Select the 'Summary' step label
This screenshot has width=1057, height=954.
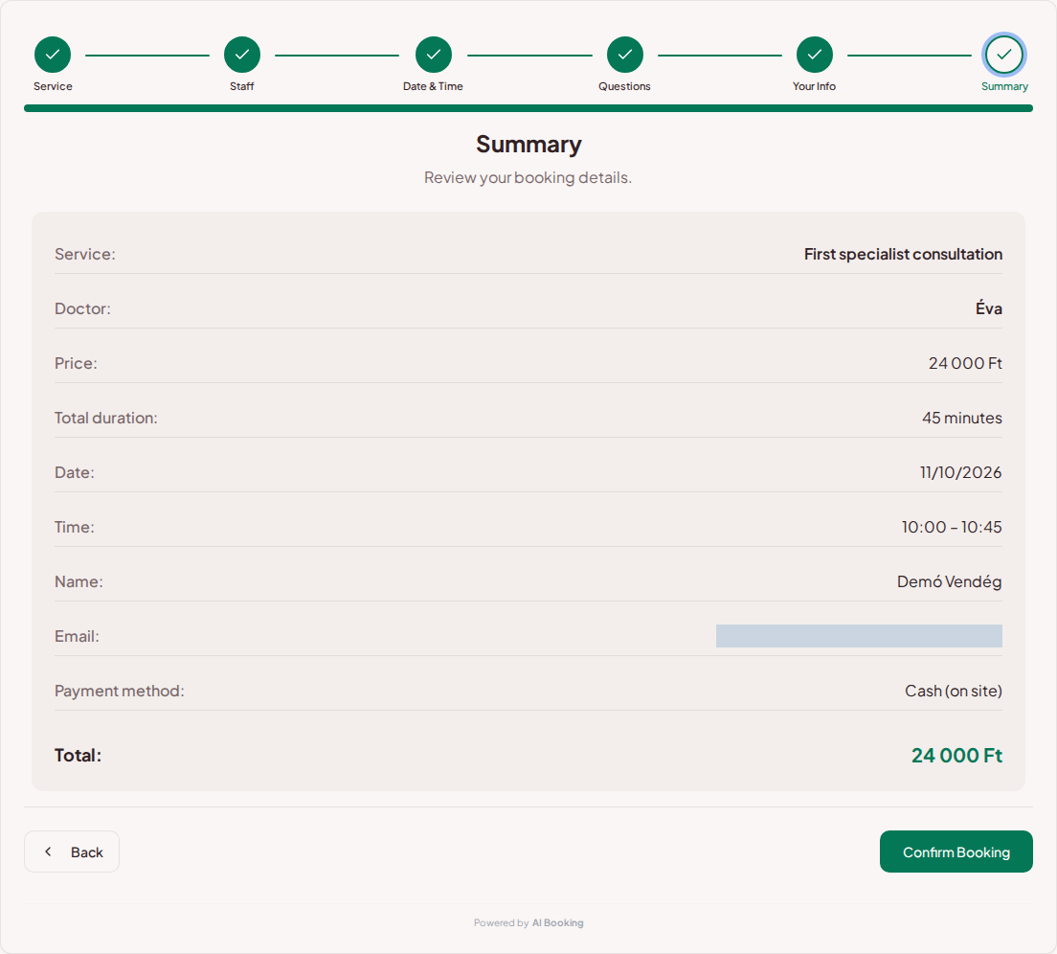1004,86
